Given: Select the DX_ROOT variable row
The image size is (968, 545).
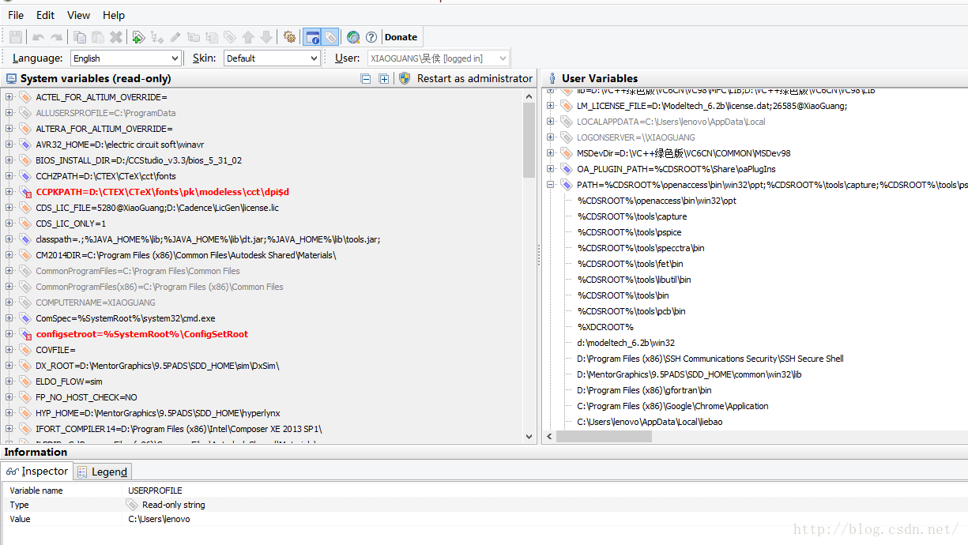Looking at the screenshot, I should point(157,366).
